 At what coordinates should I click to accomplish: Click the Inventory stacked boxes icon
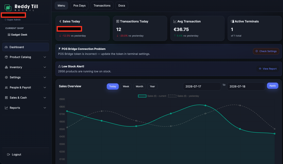click(6, 67)
